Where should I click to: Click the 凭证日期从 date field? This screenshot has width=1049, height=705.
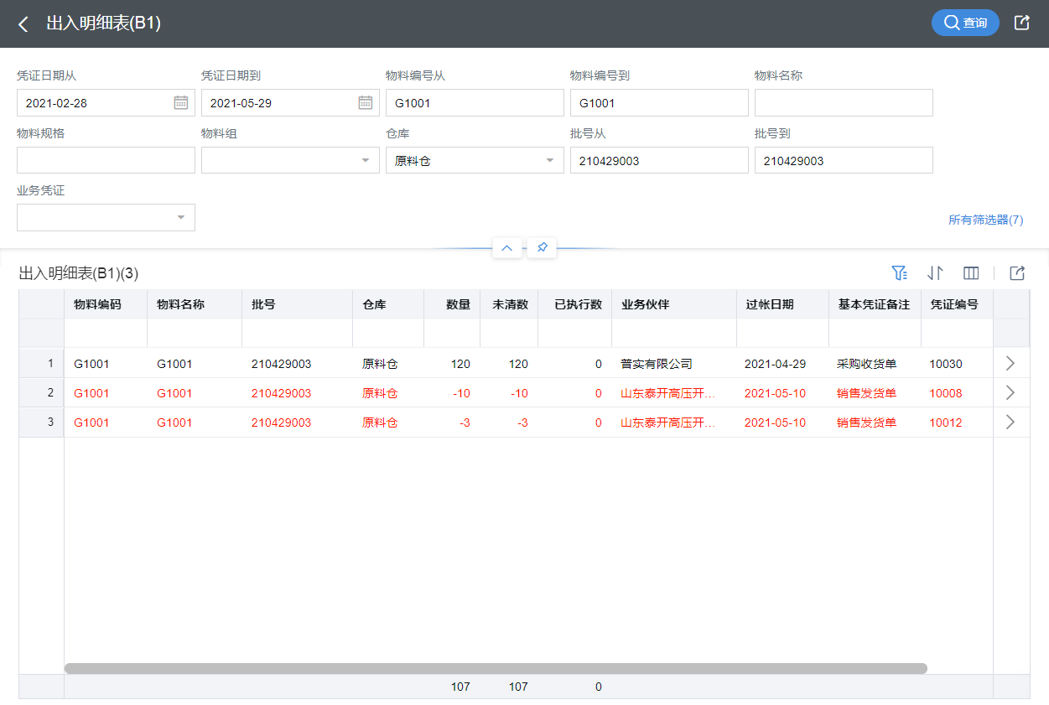pos(106,102)
